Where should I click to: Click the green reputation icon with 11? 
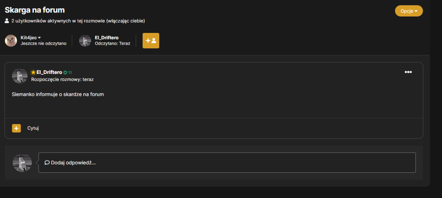click(x=68, y=72)
